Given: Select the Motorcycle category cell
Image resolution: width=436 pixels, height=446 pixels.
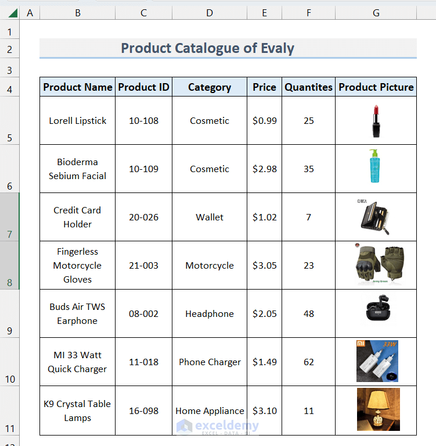Looking at the screenshot, I should point(210,265).
